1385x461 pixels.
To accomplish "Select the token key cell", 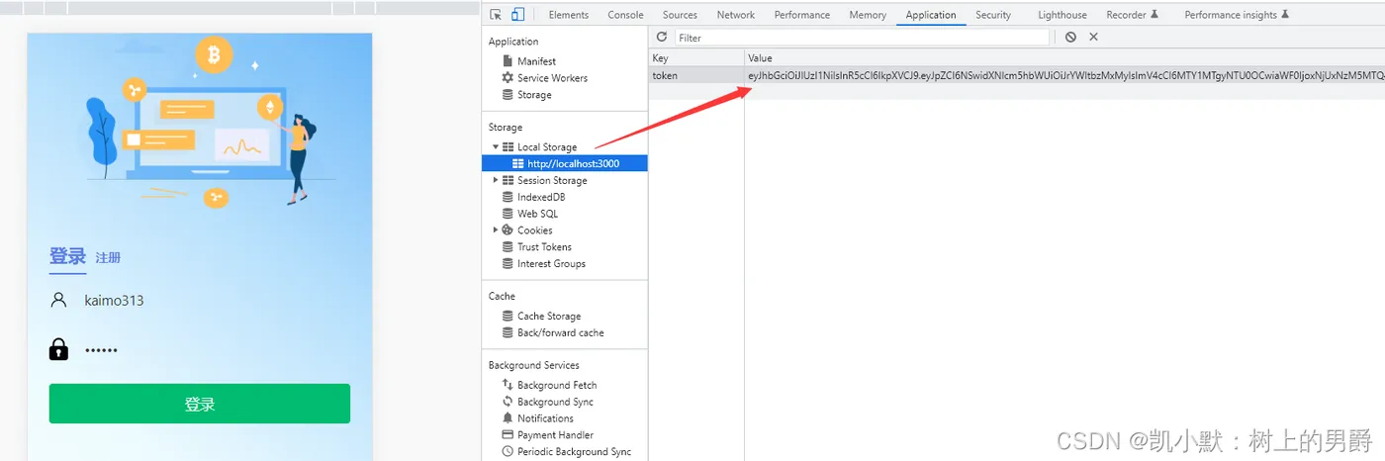I will coord(697,75).
